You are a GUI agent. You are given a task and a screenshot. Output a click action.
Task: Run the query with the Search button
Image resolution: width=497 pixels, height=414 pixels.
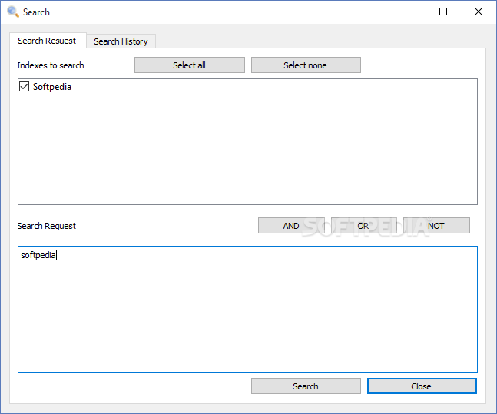306,386
